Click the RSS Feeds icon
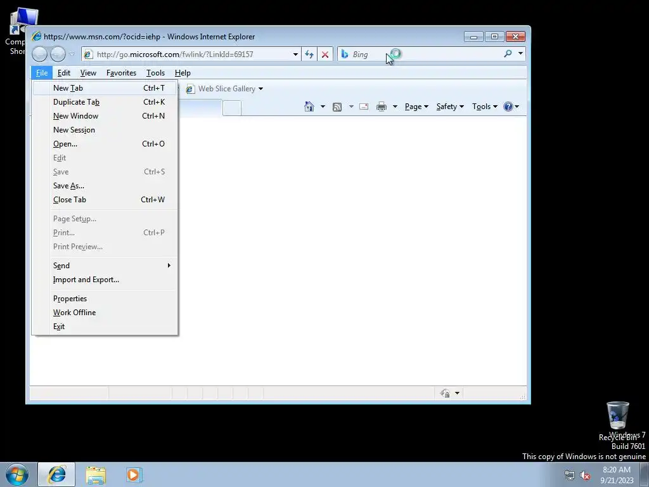 point(337,107)
